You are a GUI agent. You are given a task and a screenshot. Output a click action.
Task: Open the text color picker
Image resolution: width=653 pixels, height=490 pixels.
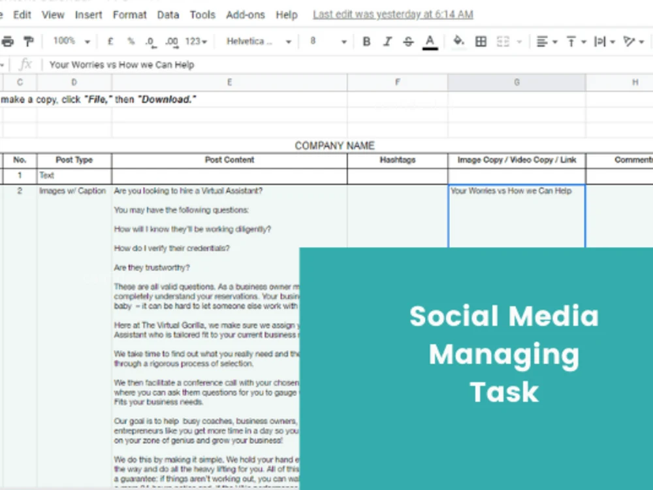[430, 42]
